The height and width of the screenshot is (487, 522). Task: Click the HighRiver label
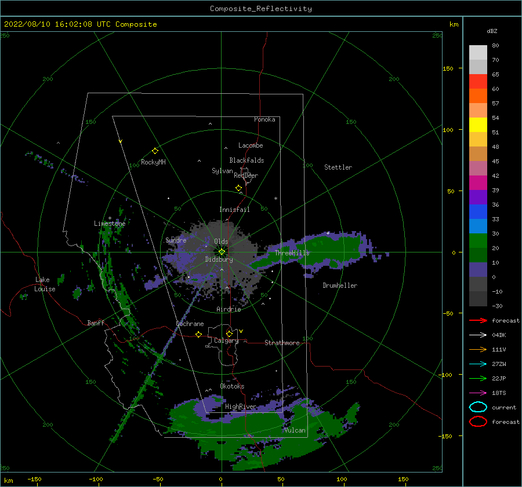pos(241,407)
